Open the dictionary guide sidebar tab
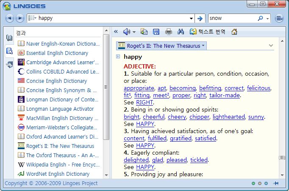Image resolution: width=289 pixels, height=191 pixels. 9,38
